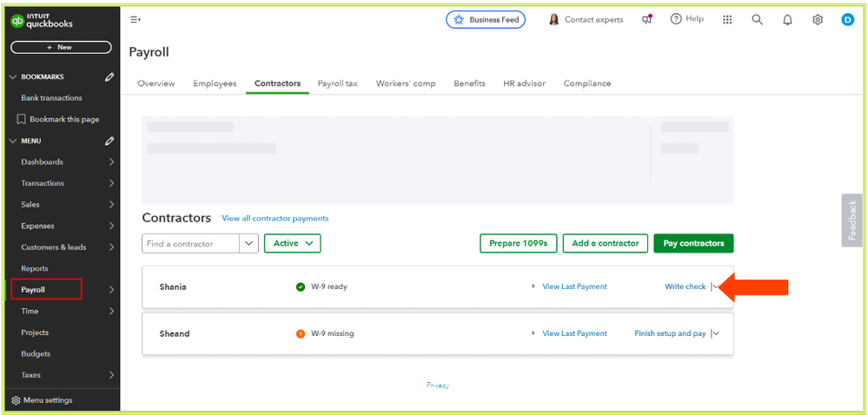Switch to the Benefits tab
This screenshot has height=415, width=868.
click(469, 83)
